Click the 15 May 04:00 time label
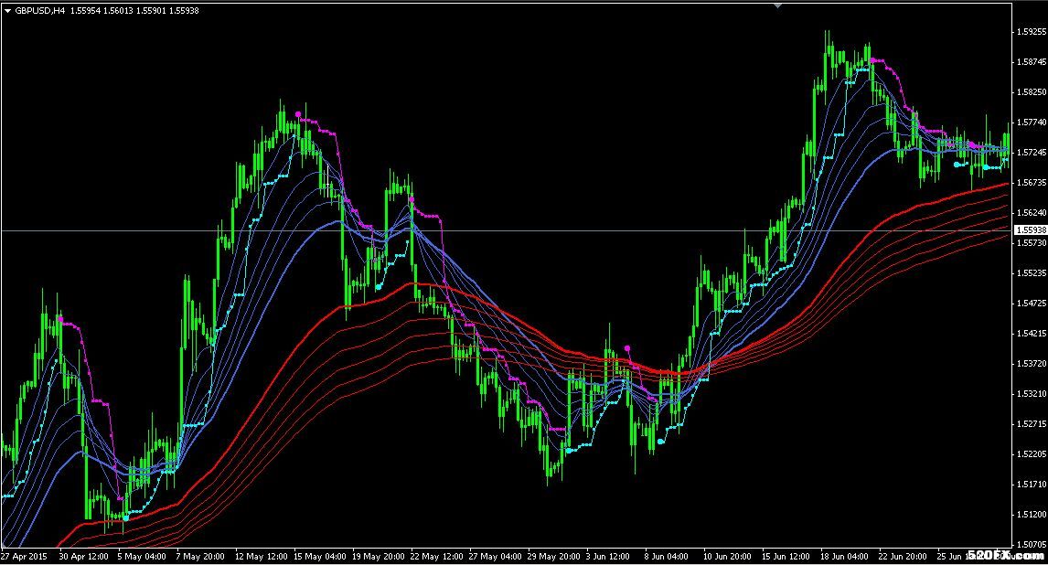Image resolution: width=1048 pixels, height=565 pixels. pos(320,557)
